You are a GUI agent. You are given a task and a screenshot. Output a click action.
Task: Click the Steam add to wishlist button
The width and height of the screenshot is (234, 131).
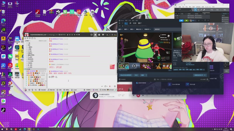(x=126, y=75)
